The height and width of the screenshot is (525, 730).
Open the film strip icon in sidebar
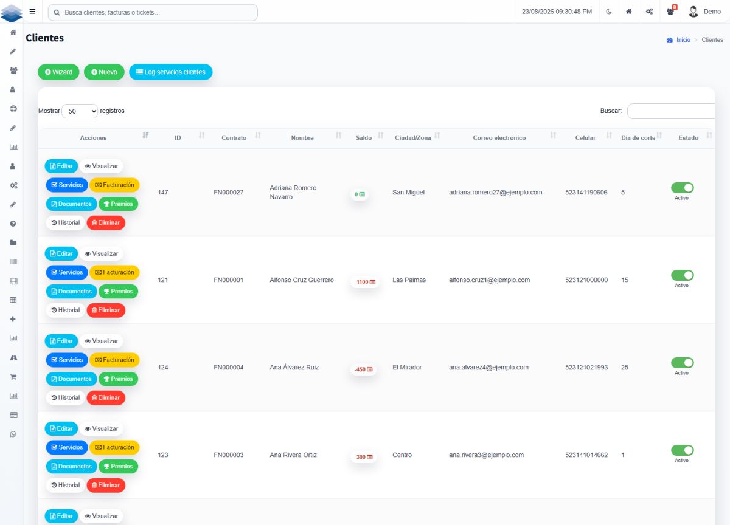[x=13, y=281]
